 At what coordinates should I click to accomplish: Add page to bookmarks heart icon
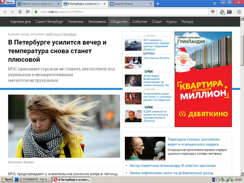(x=213, y=12)
